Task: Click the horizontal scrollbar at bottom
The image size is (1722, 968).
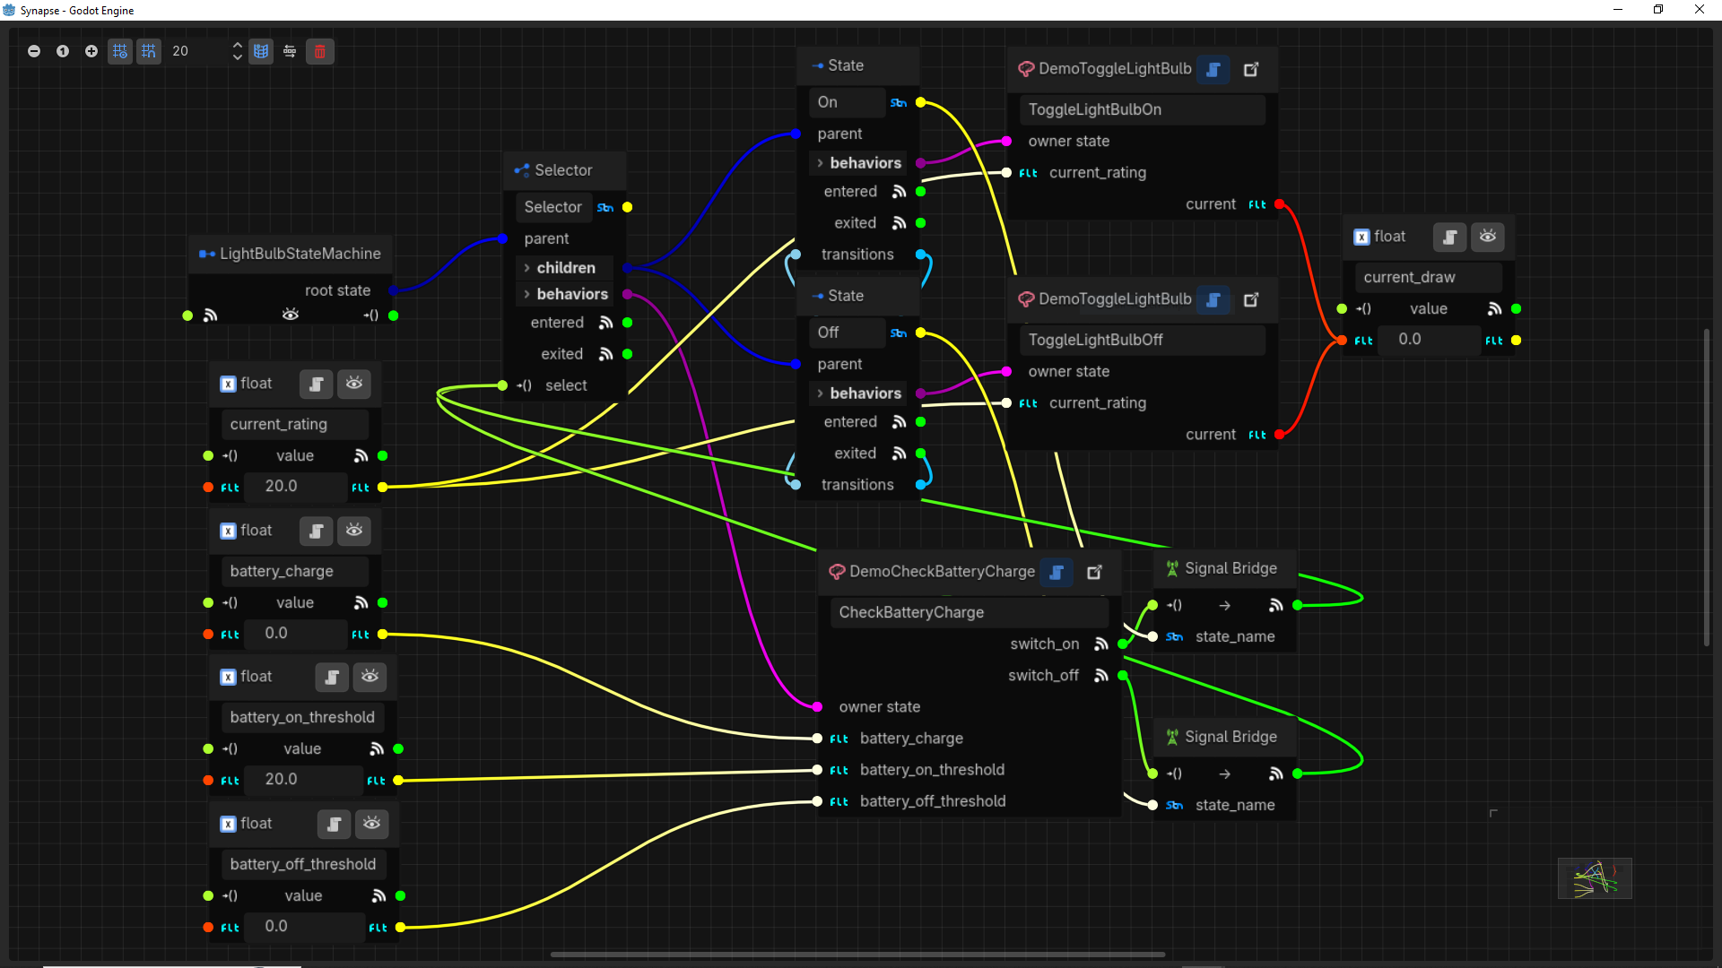Action: (x=857, y=955)
